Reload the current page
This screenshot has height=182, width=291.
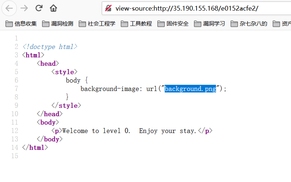pyautogui.click(x=39, y=8)
